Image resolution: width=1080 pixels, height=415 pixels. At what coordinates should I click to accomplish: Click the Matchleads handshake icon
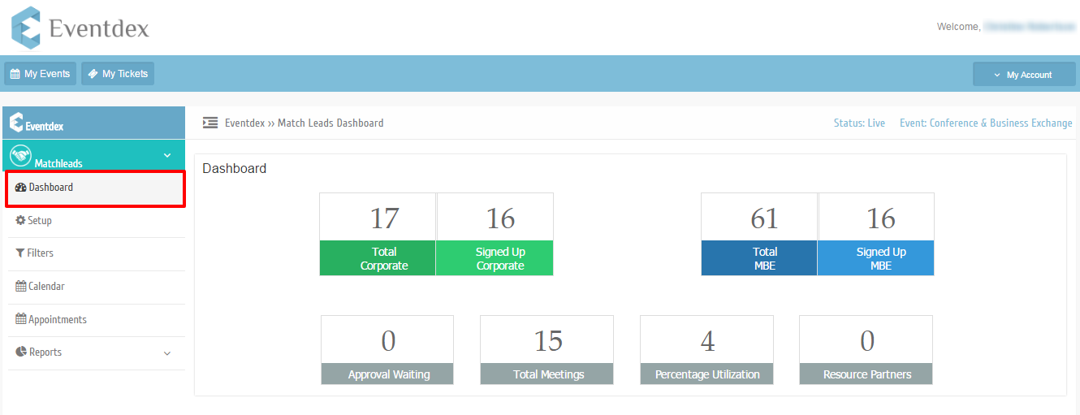(20, 154)
